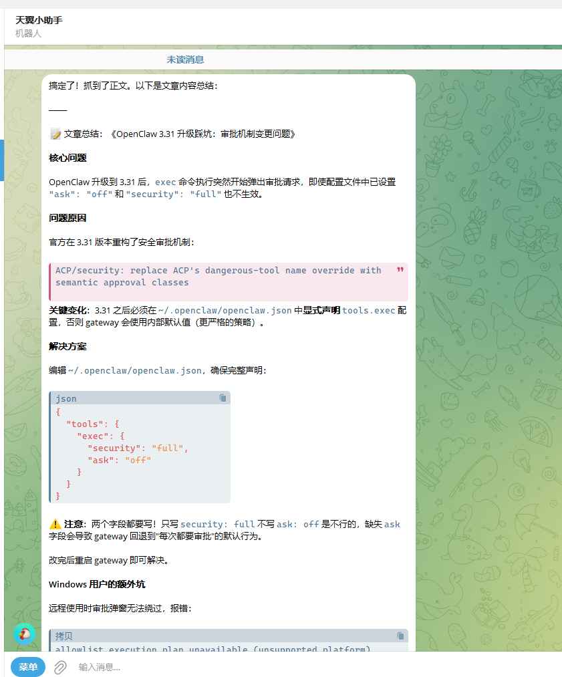Open the 天翼小助手 chat header
Viewport: 562px width, 677px height.
38,21
